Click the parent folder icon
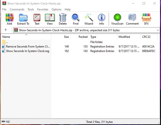This screenshot has height=125, width=161. (x=4, y=42)
